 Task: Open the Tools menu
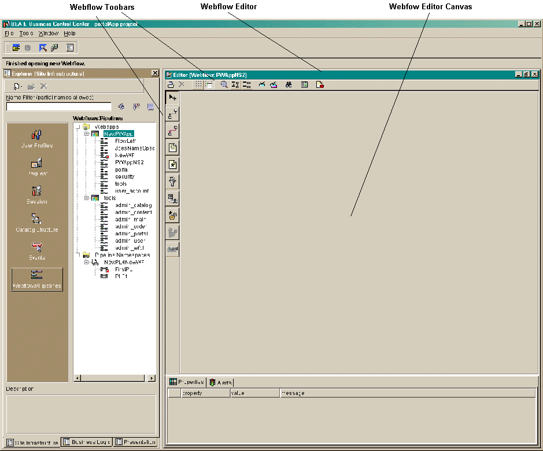click(x=27, y=34)
